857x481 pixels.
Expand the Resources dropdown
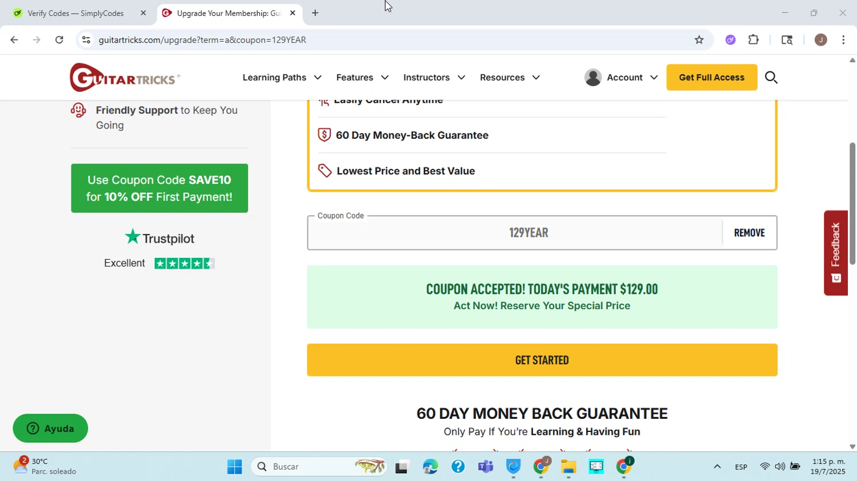click(510, 77)
